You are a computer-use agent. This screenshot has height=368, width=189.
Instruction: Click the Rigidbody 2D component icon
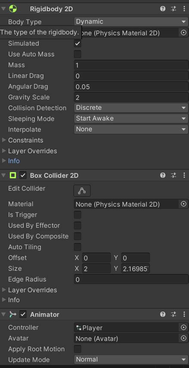tap(12, 9)
